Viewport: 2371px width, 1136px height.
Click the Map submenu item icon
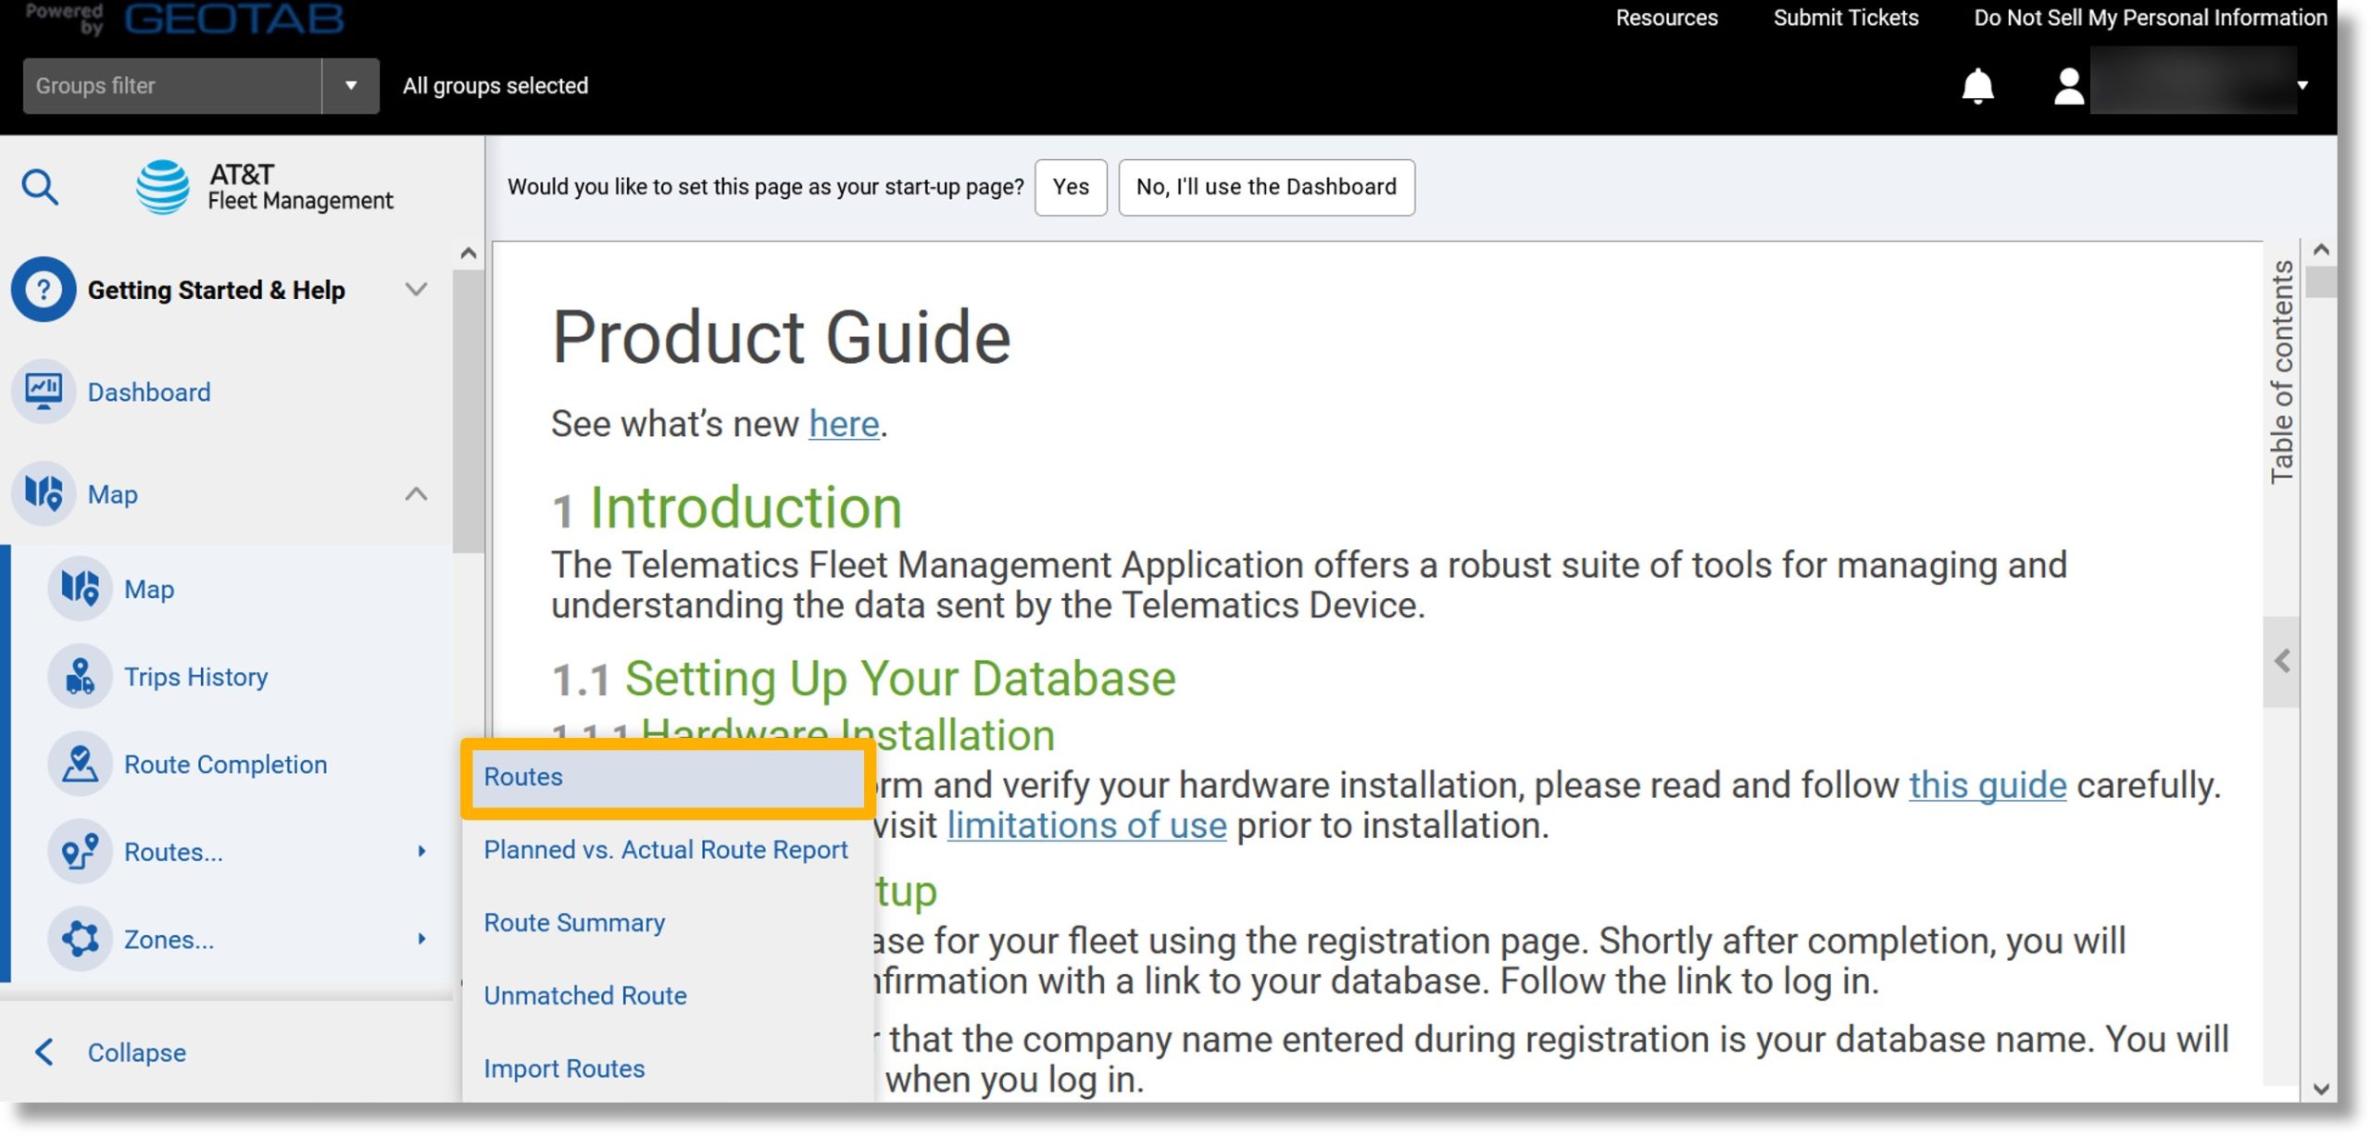80,589
